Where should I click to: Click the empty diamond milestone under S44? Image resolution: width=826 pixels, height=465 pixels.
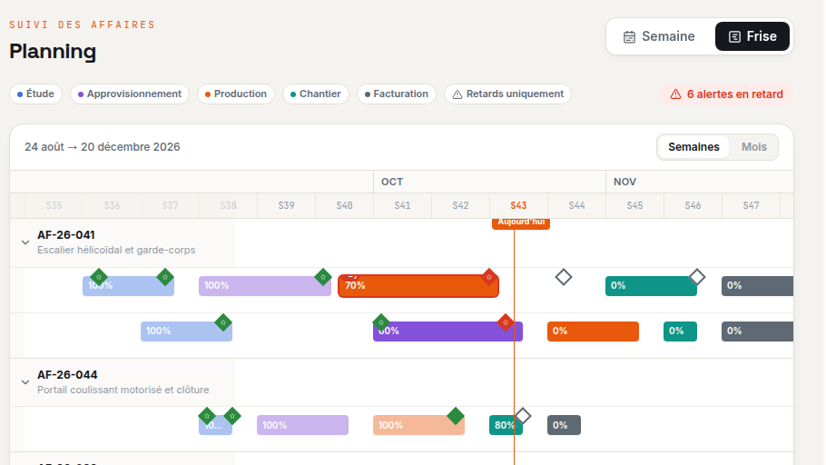pos(564,277)
